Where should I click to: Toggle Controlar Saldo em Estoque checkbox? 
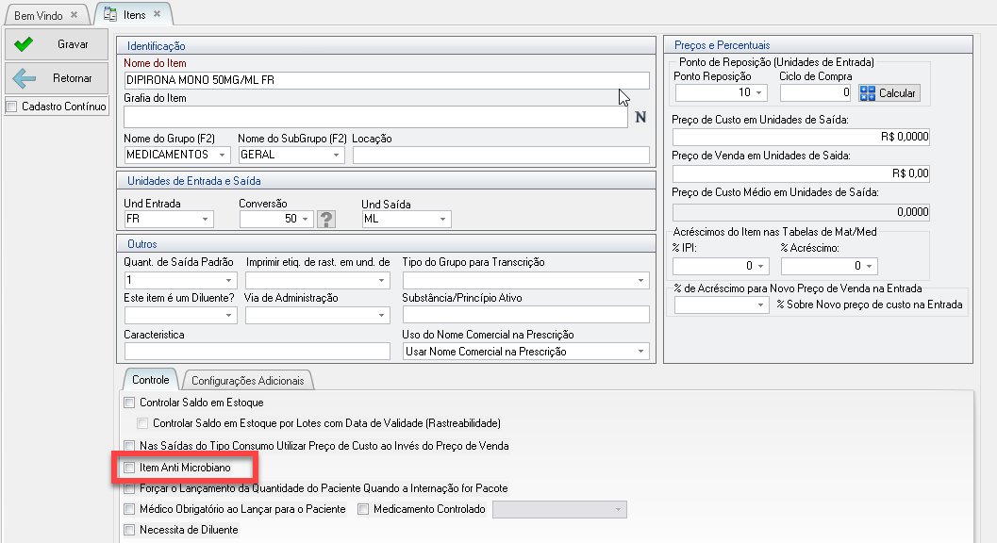click(x=129, y=403)
